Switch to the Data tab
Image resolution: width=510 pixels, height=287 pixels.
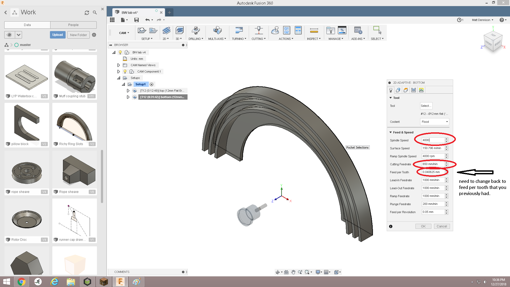point(27,25)
